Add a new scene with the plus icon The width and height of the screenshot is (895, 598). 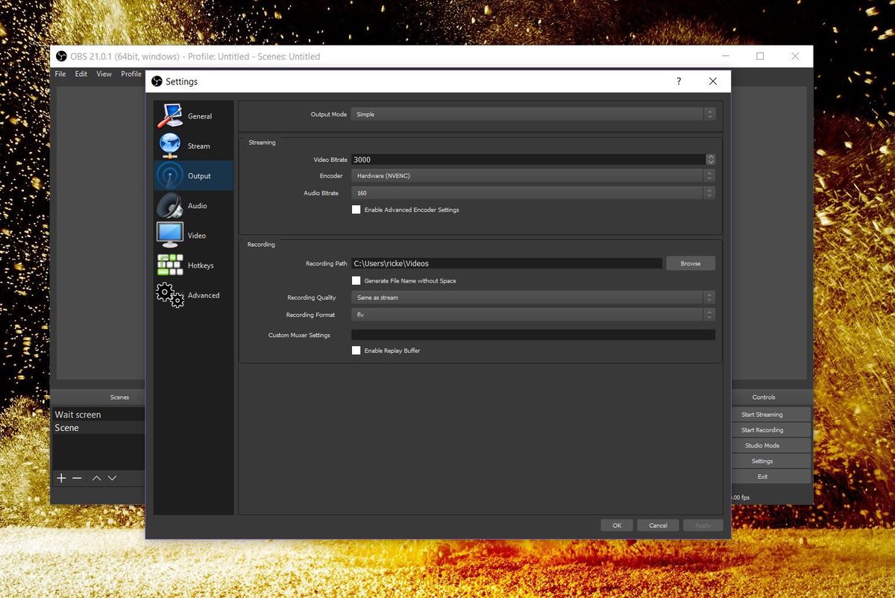(x=61, y=478)
